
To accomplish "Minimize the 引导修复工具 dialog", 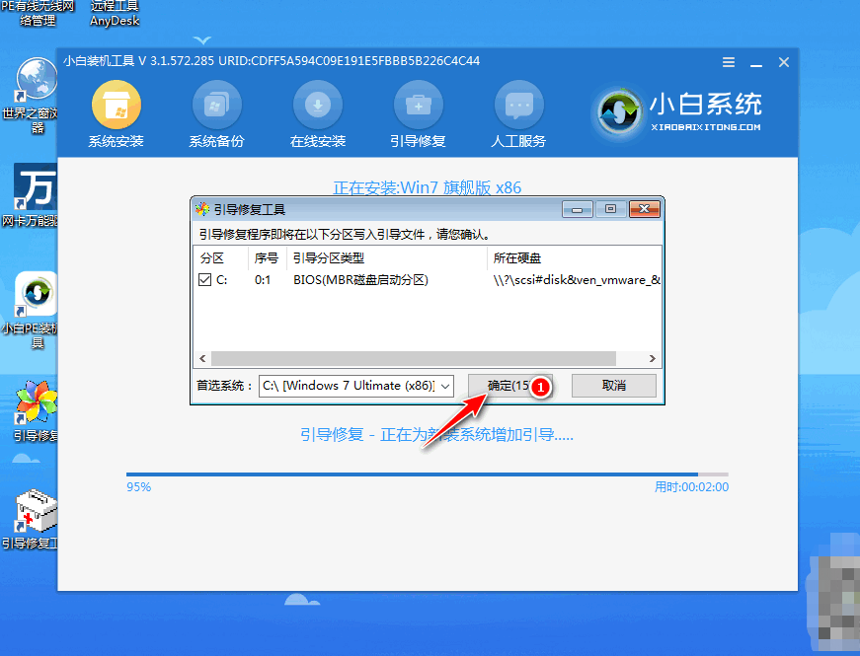I will [x=577, y=209].
